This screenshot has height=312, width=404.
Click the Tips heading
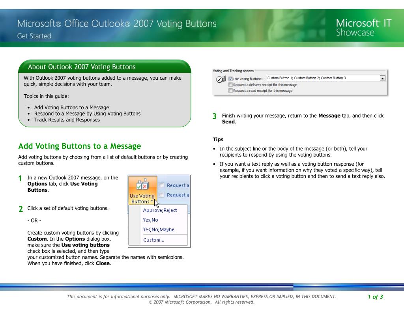218,139
